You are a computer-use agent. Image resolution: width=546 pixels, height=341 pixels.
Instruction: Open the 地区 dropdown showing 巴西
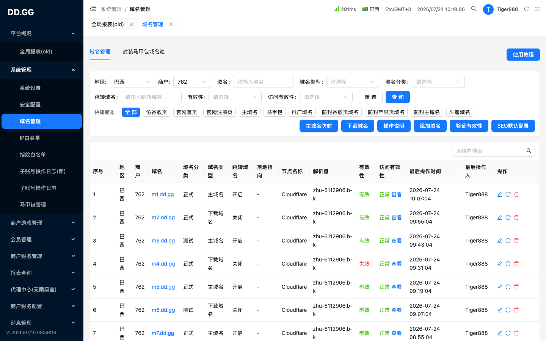(132, 82)
